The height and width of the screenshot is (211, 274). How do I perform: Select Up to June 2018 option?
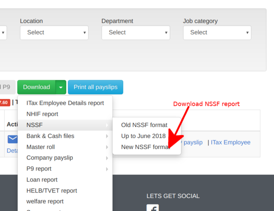(x=147, y=136)
